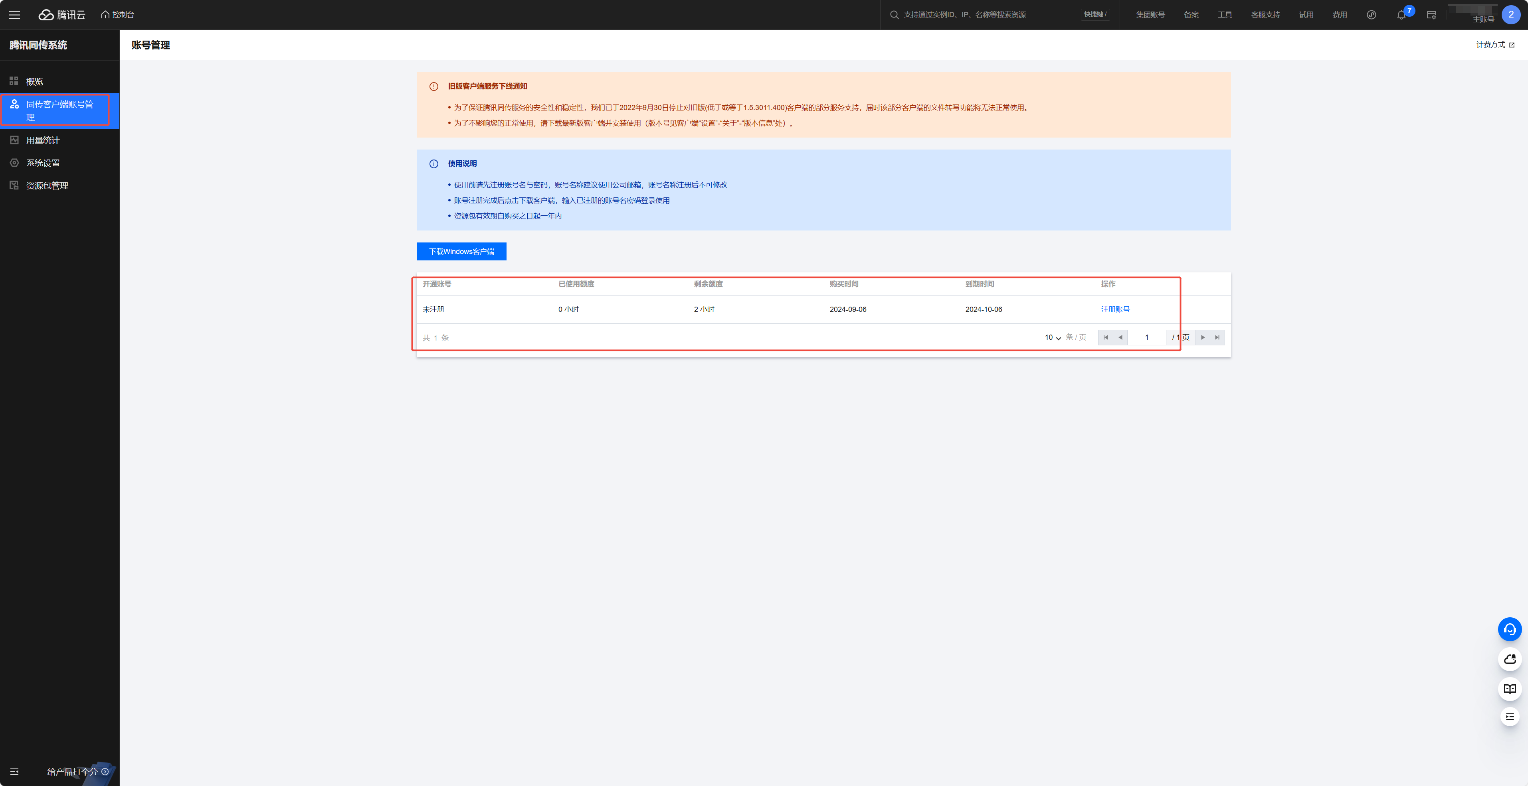This screenshot has height=786, width=1528.
Task: Select 资源包管理 sidebar item
Action: [47, 185]
